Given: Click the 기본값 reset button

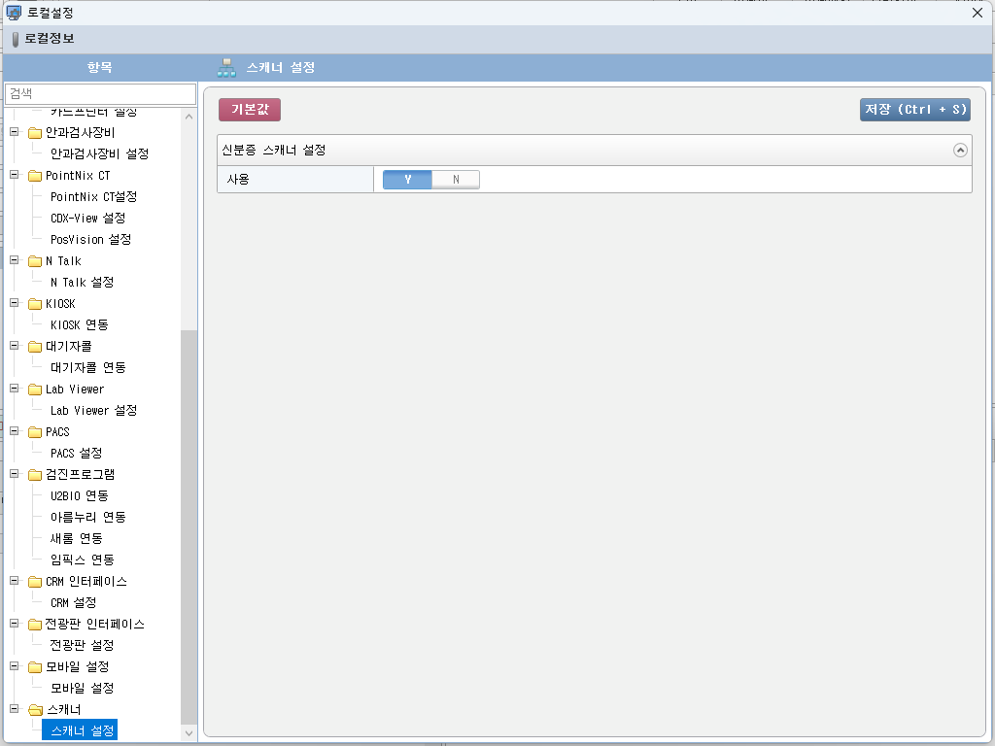Looking at the screenshot, I should point(250,110).
